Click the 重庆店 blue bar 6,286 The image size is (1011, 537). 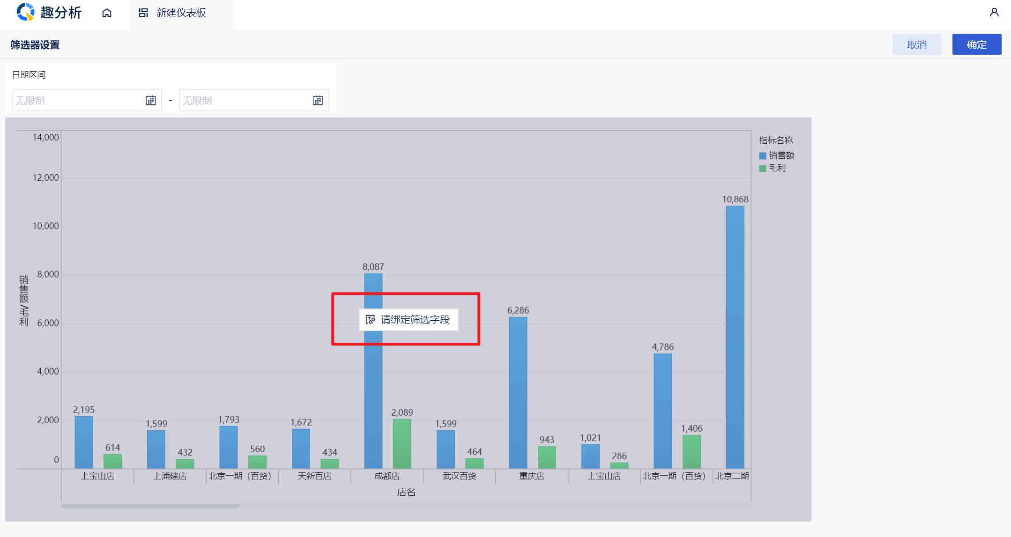(518, 392)
